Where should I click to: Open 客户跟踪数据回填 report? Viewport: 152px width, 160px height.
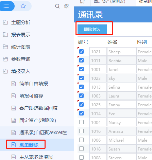(x=38, y=108)
